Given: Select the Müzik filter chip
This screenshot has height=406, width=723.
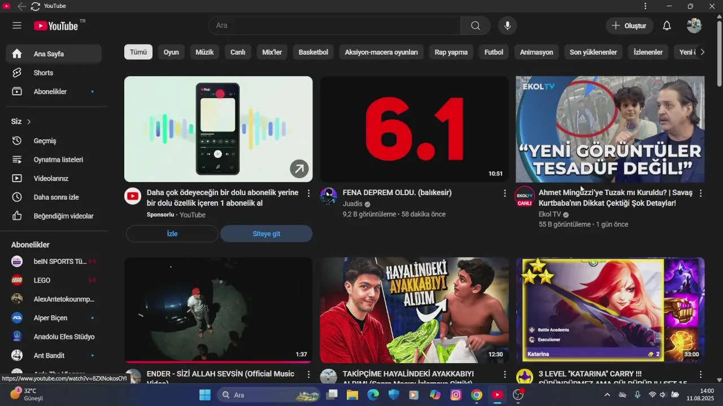Looking at the screenshot, I should coord(204,52).
